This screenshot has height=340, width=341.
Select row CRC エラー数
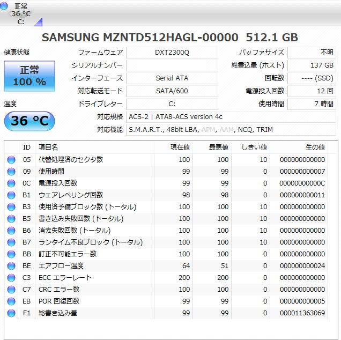[x=166, y=290]
